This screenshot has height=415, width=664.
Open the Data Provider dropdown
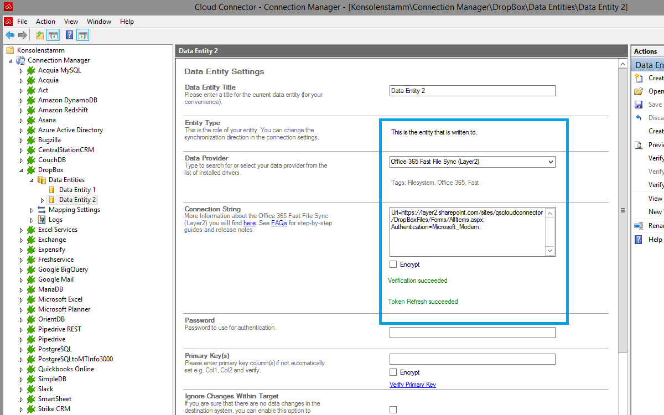549,162
